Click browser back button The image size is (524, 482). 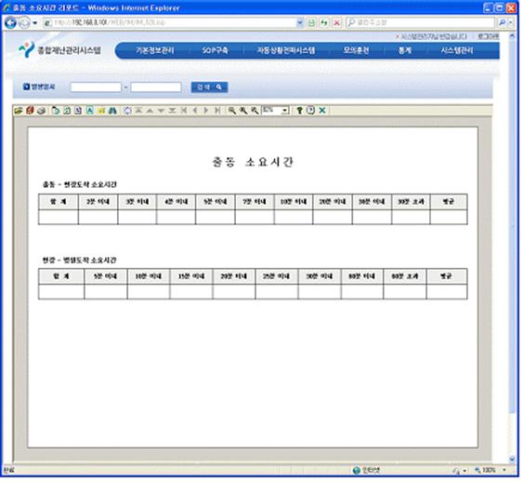(x=10, y=22)
